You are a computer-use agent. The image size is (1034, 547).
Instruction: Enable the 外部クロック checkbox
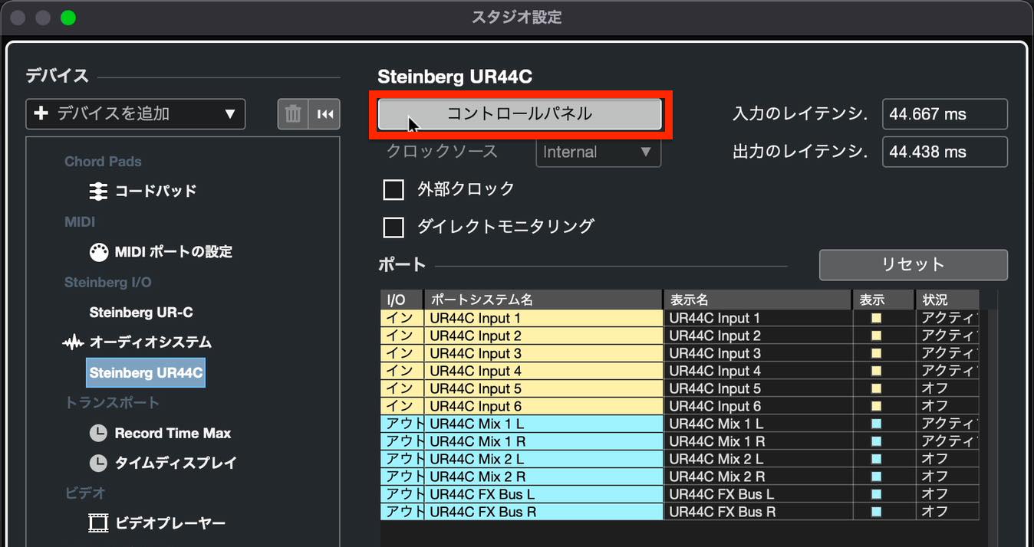[x=394, y=189]
